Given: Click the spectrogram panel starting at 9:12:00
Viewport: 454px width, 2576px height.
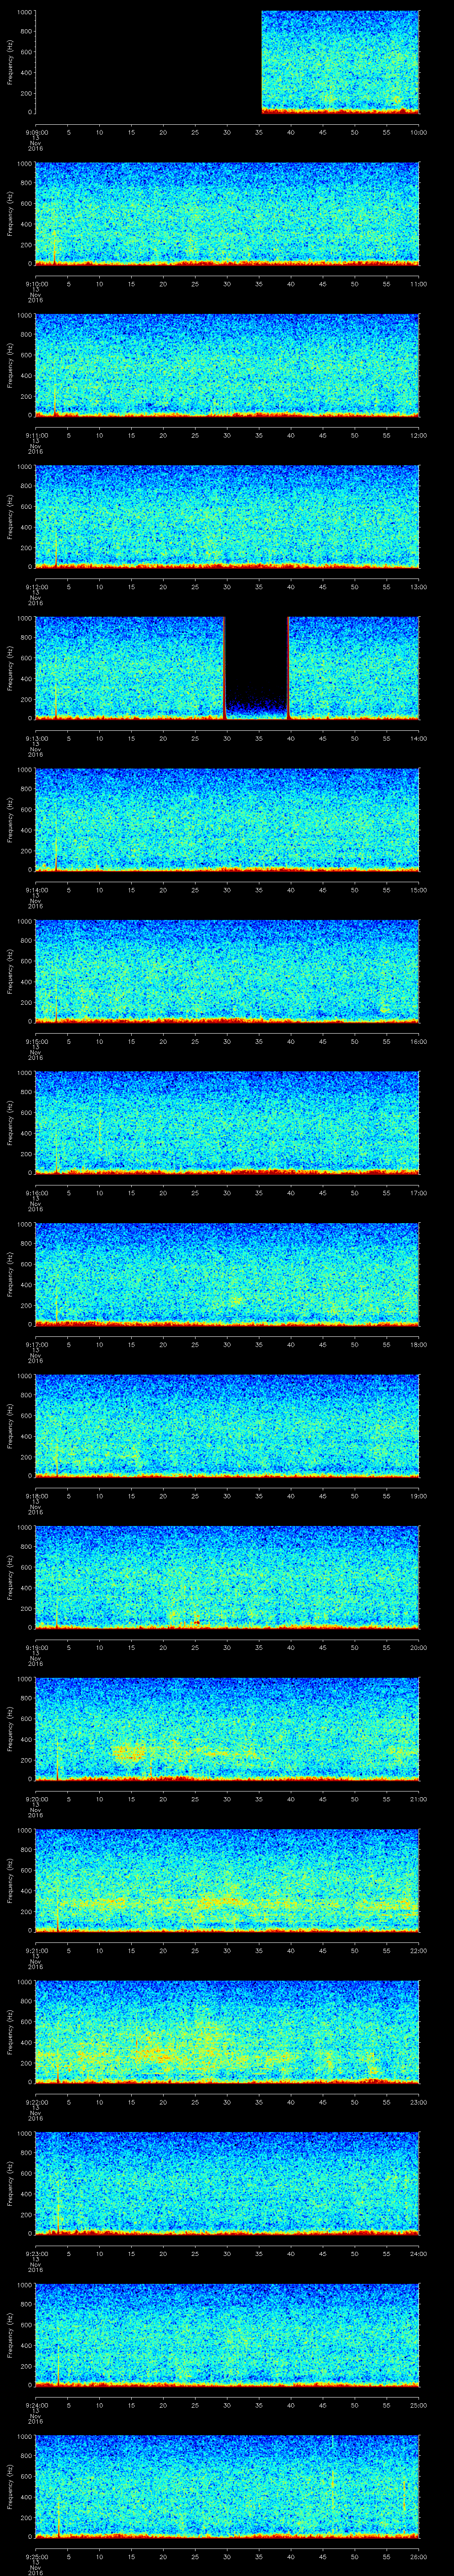Looking at the screenshot, I should point(227,517).
